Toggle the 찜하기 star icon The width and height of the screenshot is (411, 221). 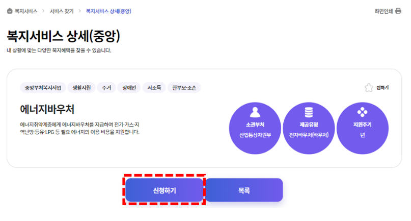point(369,87)
